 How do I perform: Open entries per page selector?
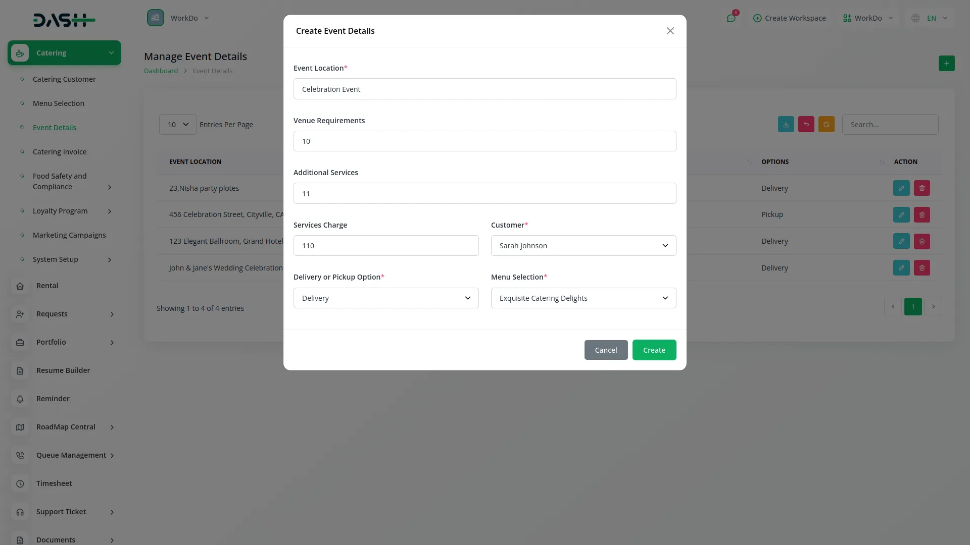pos(177,125)
